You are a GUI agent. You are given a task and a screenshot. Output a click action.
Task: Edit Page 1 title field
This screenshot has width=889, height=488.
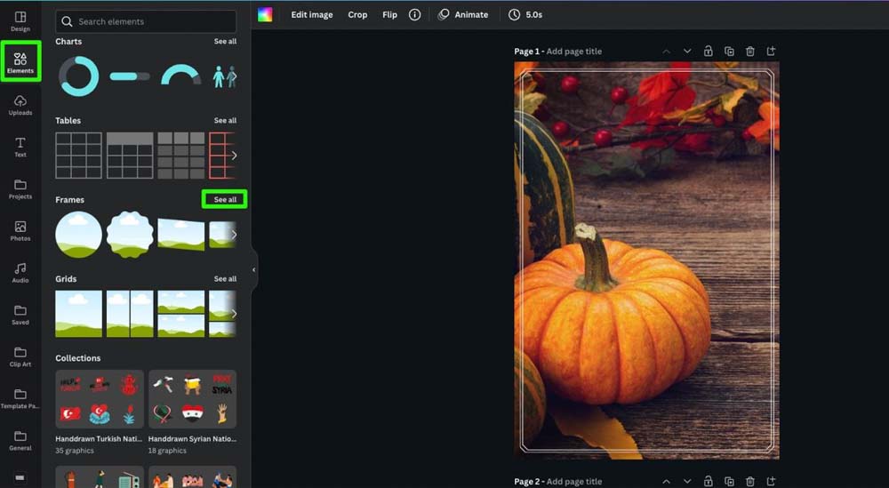(574, 51)
